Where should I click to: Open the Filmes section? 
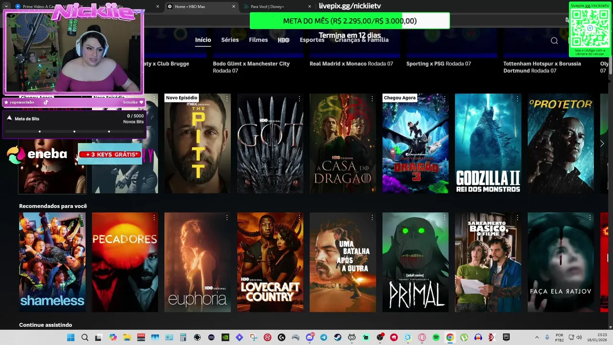[258, 40]
